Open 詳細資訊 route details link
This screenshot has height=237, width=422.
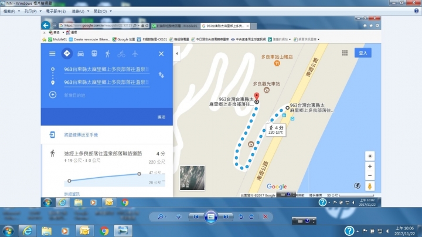click(72, 194)
